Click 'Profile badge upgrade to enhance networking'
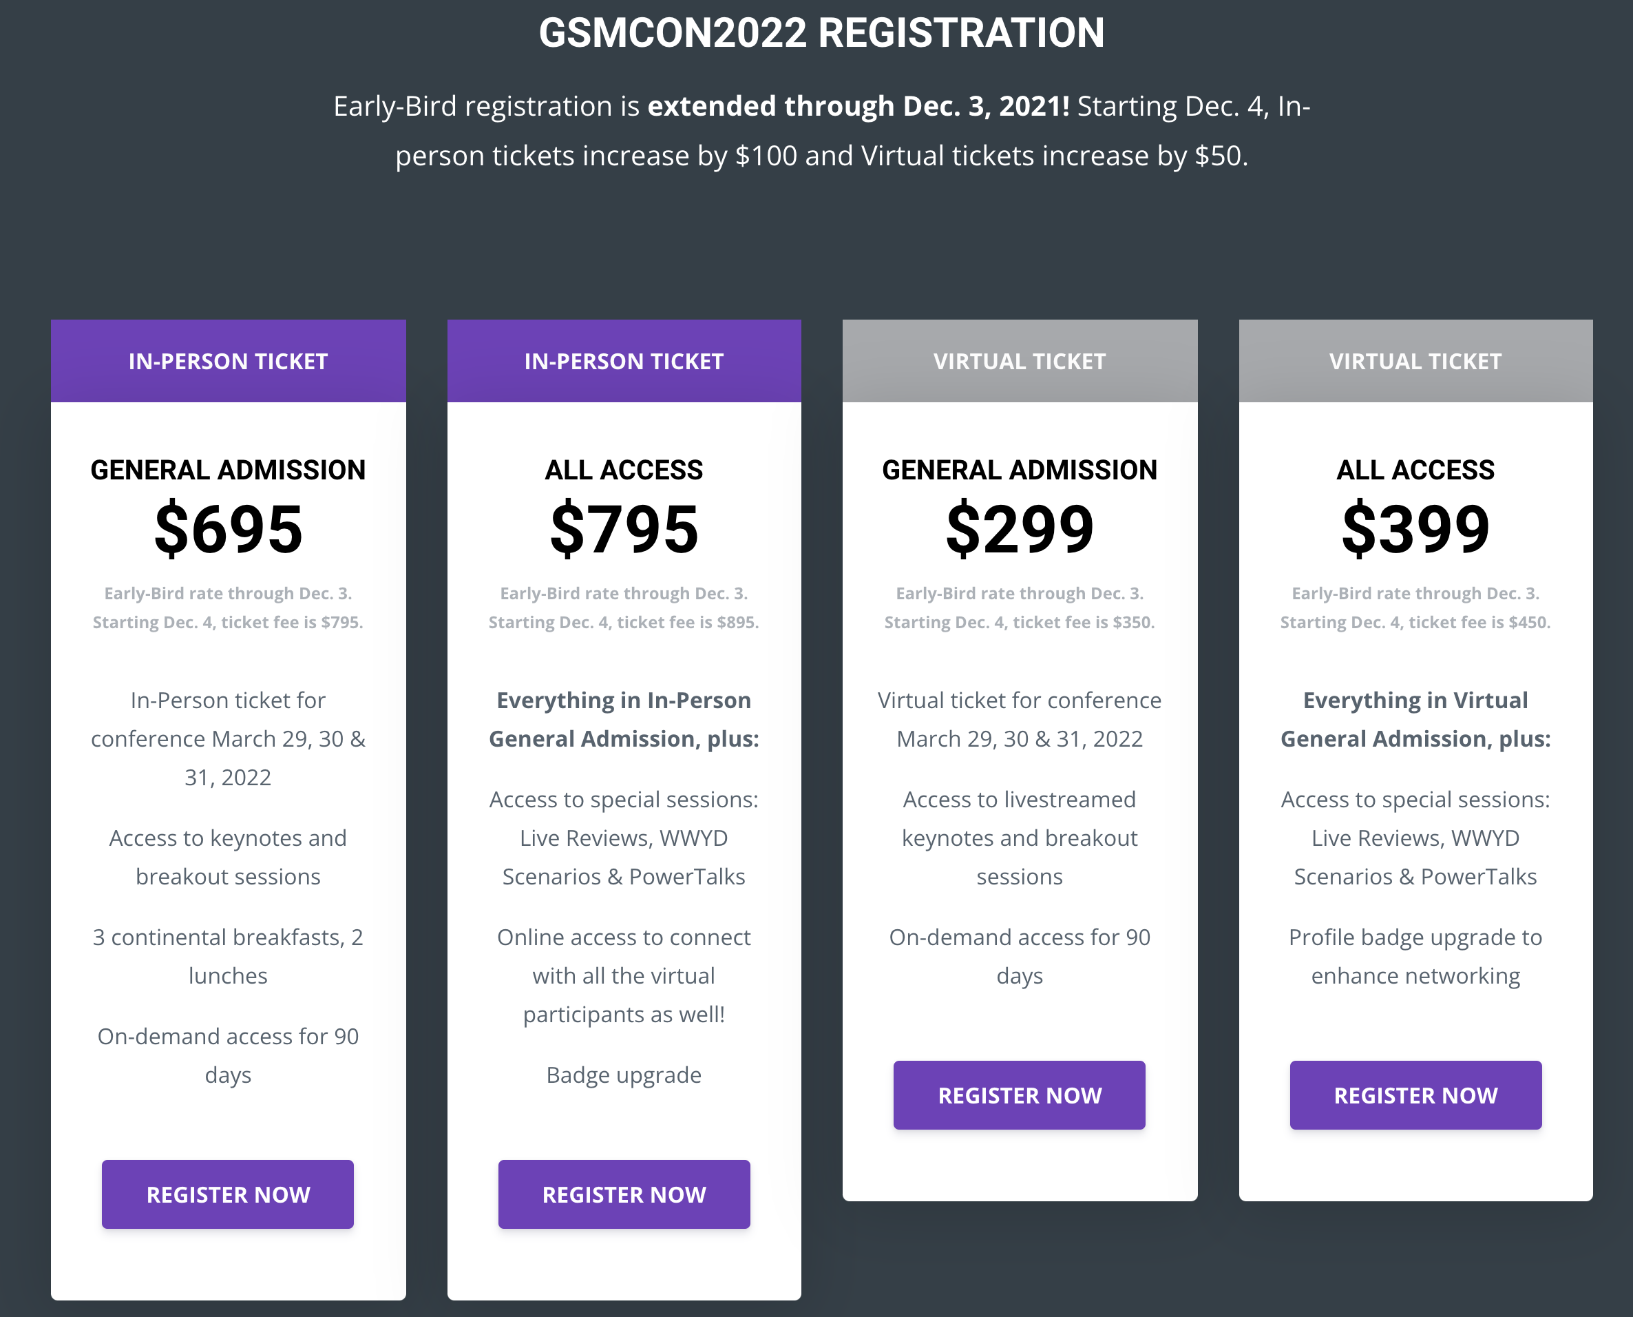Viewport: 1633px width, 1317px height. pyautogui.click(x=1415, y=956)
